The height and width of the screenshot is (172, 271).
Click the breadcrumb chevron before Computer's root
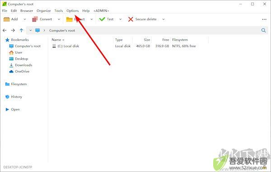44,30
